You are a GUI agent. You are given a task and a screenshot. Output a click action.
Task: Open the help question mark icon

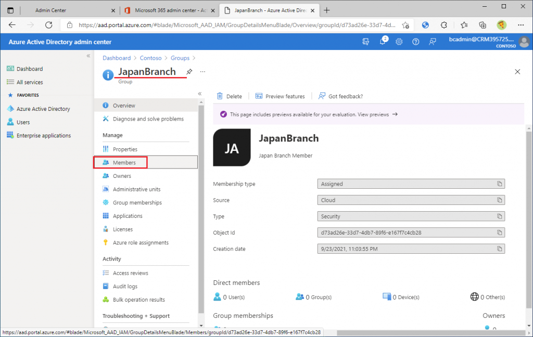(415, 42)
